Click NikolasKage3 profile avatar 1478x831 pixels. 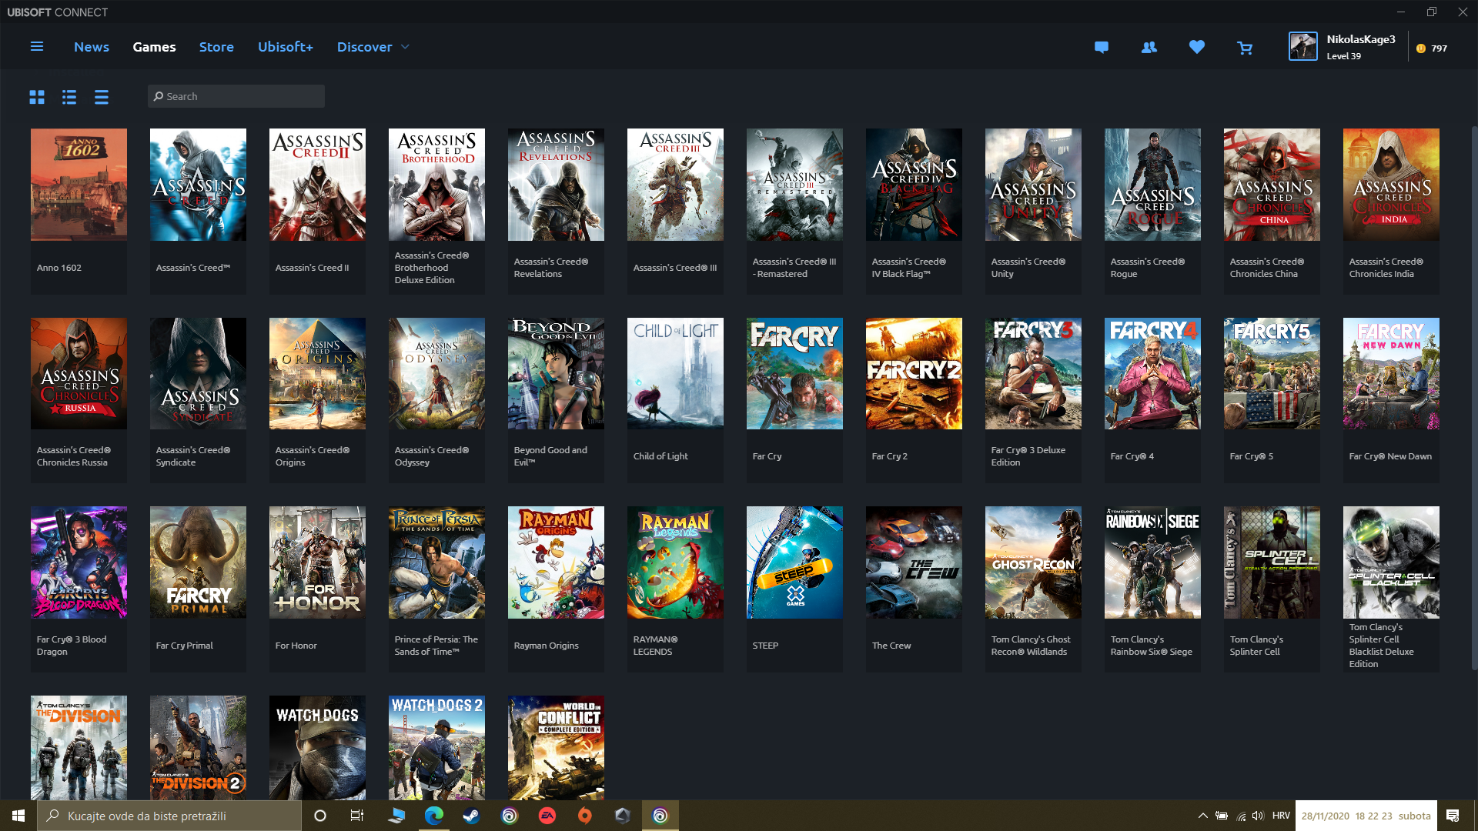(1303, 47)
